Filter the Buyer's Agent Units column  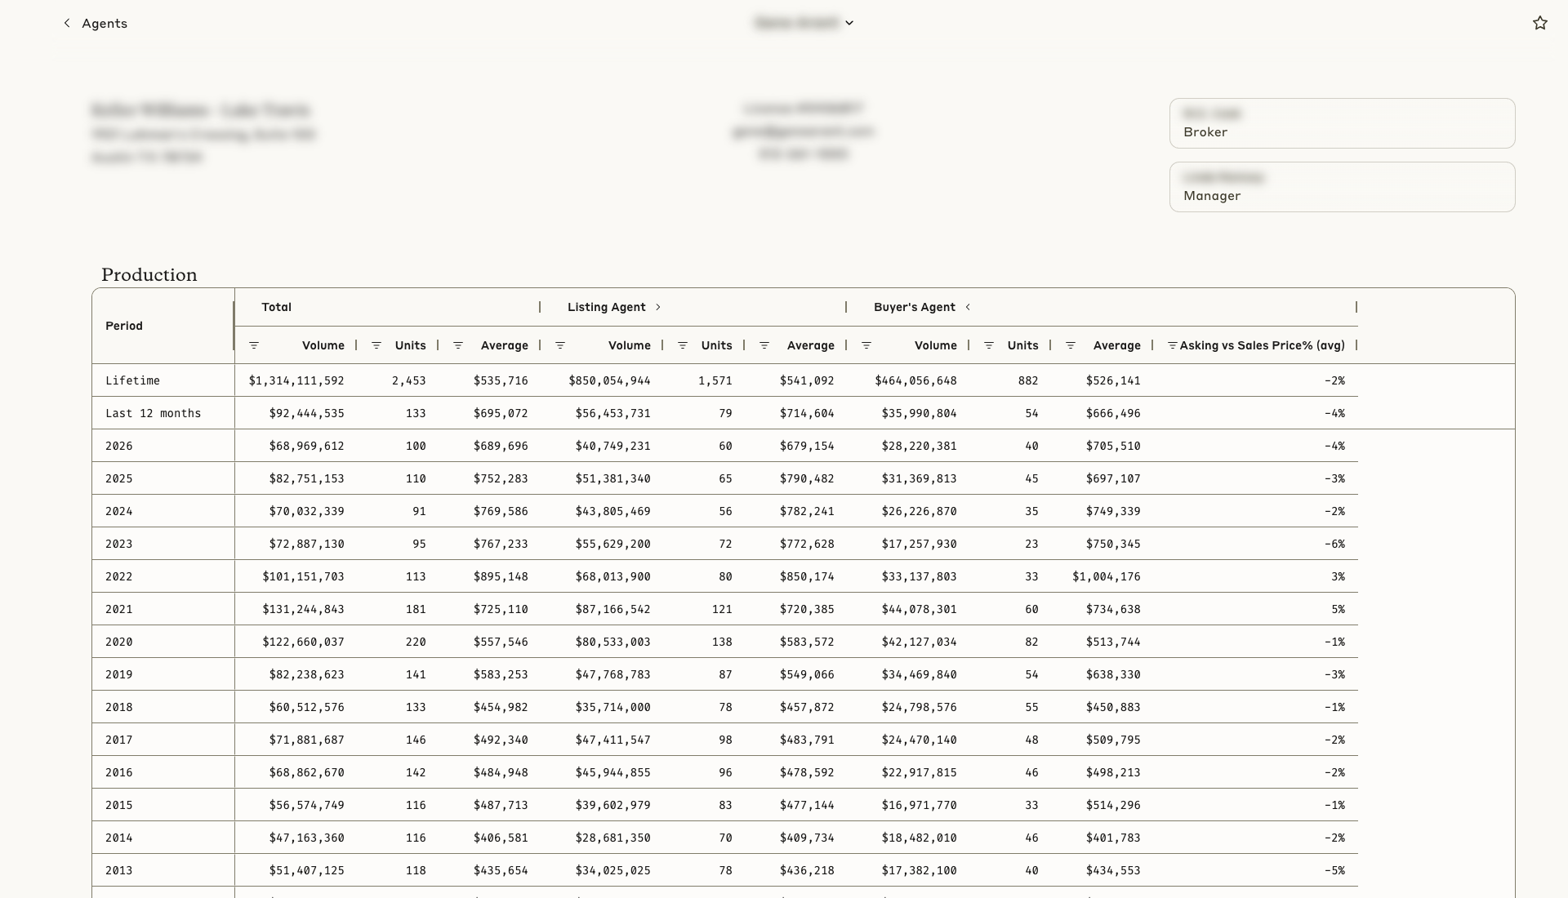(989, 345)
